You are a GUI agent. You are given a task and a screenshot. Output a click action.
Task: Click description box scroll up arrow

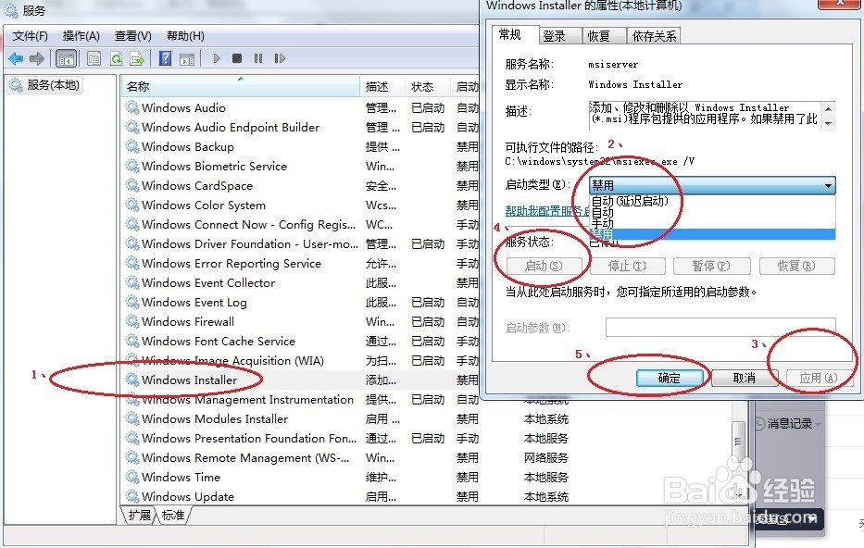click(828, 108)
